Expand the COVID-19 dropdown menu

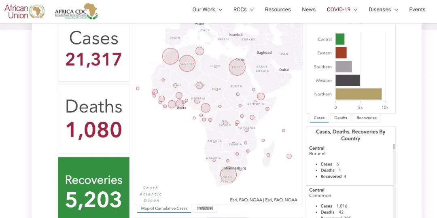342,10
